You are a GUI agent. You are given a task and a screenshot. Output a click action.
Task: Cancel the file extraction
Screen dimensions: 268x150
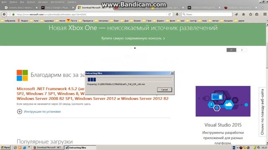[x=165, y=90]
